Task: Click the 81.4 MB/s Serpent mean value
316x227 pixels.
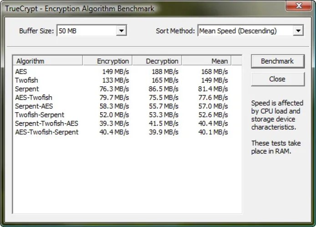Action: pyautogui.click(x=213, y=89)
